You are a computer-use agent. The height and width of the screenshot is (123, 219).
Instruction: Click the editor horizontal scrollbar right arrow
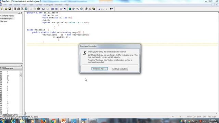pos(217,113)
